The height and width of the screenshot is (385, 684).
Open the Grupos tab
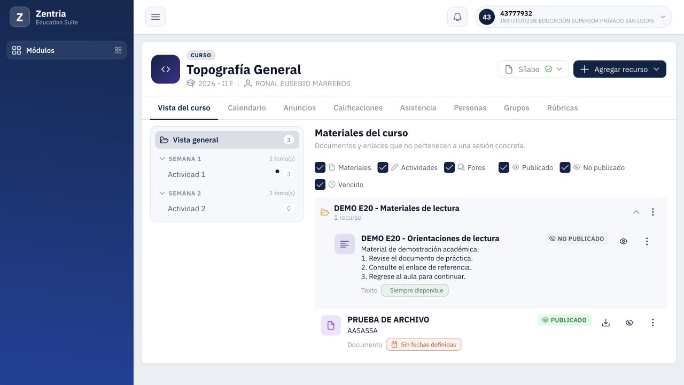(x=517, y=107)
